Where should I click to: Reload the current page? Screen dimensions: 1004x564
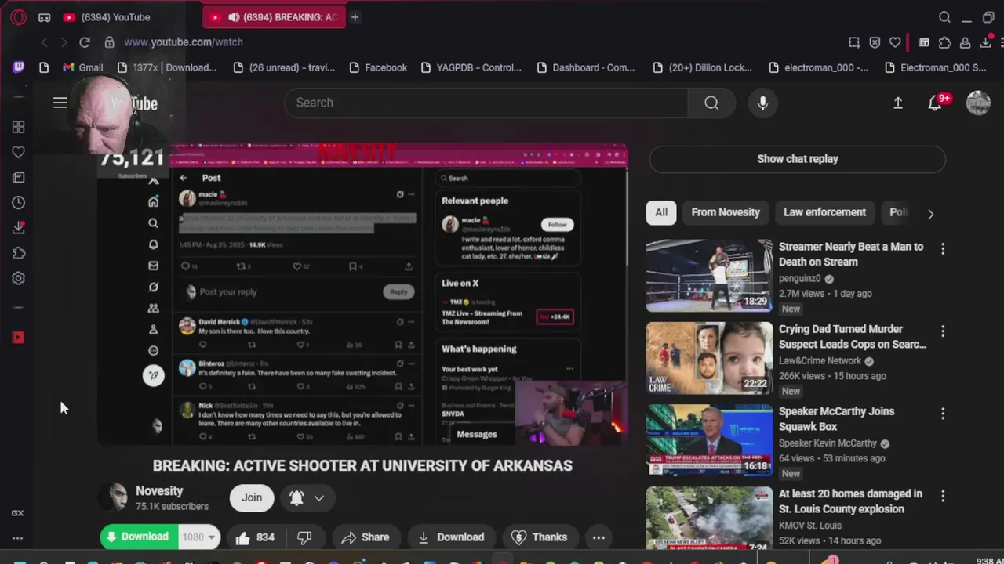[85, 42]
